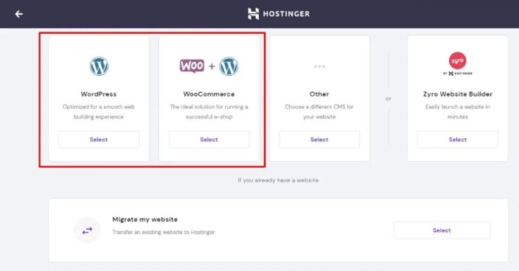Click 'The ideal solution for running' description

tap(209, 112)
